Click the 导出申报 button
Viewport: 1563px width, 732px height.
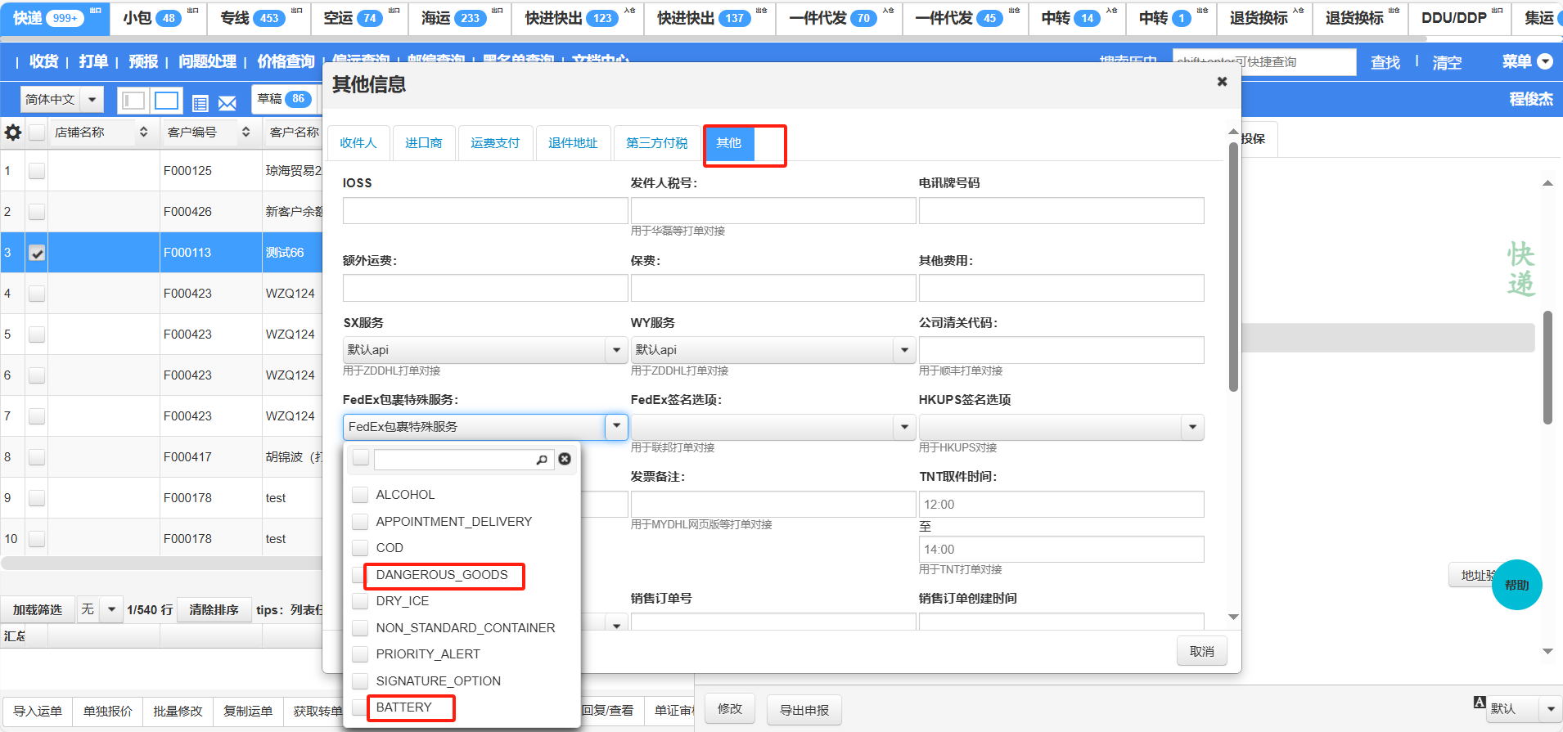point(804,710)
